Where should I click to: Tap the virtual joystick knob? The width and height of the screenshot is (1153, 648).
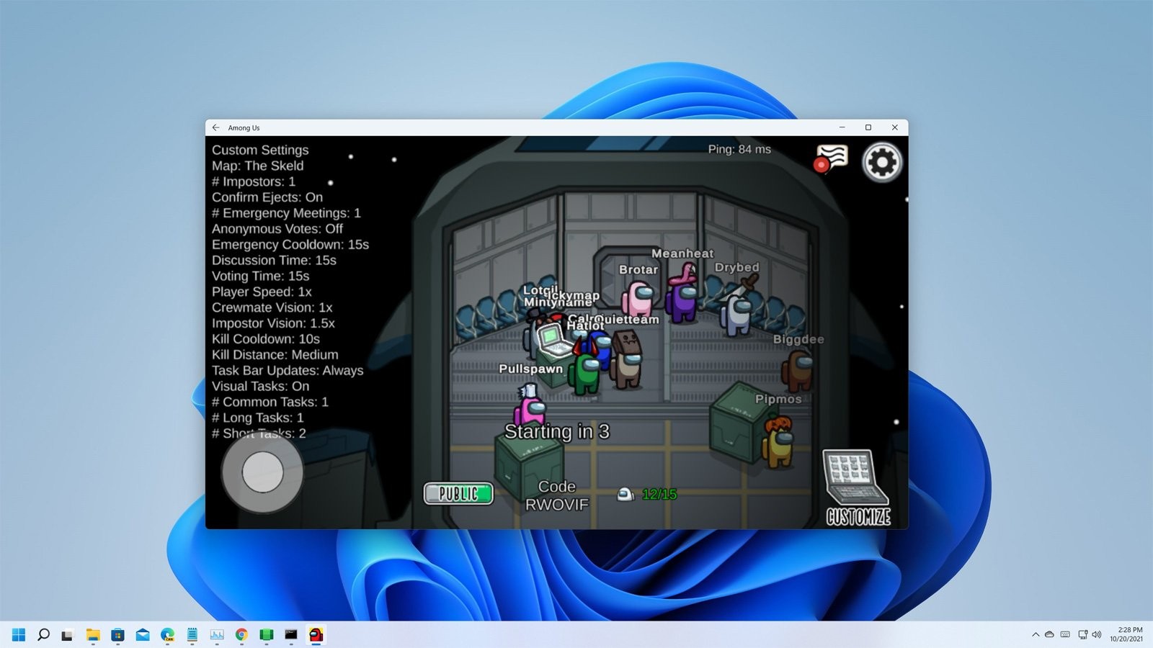click(262, 472)
